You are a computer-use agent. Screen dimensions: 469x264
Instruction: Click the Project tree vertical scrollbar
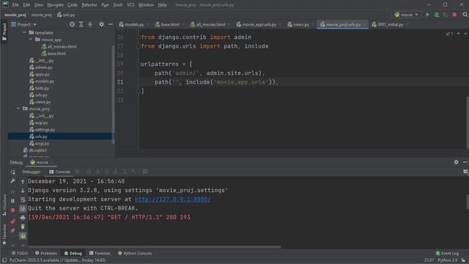click(x=113, y=95)
